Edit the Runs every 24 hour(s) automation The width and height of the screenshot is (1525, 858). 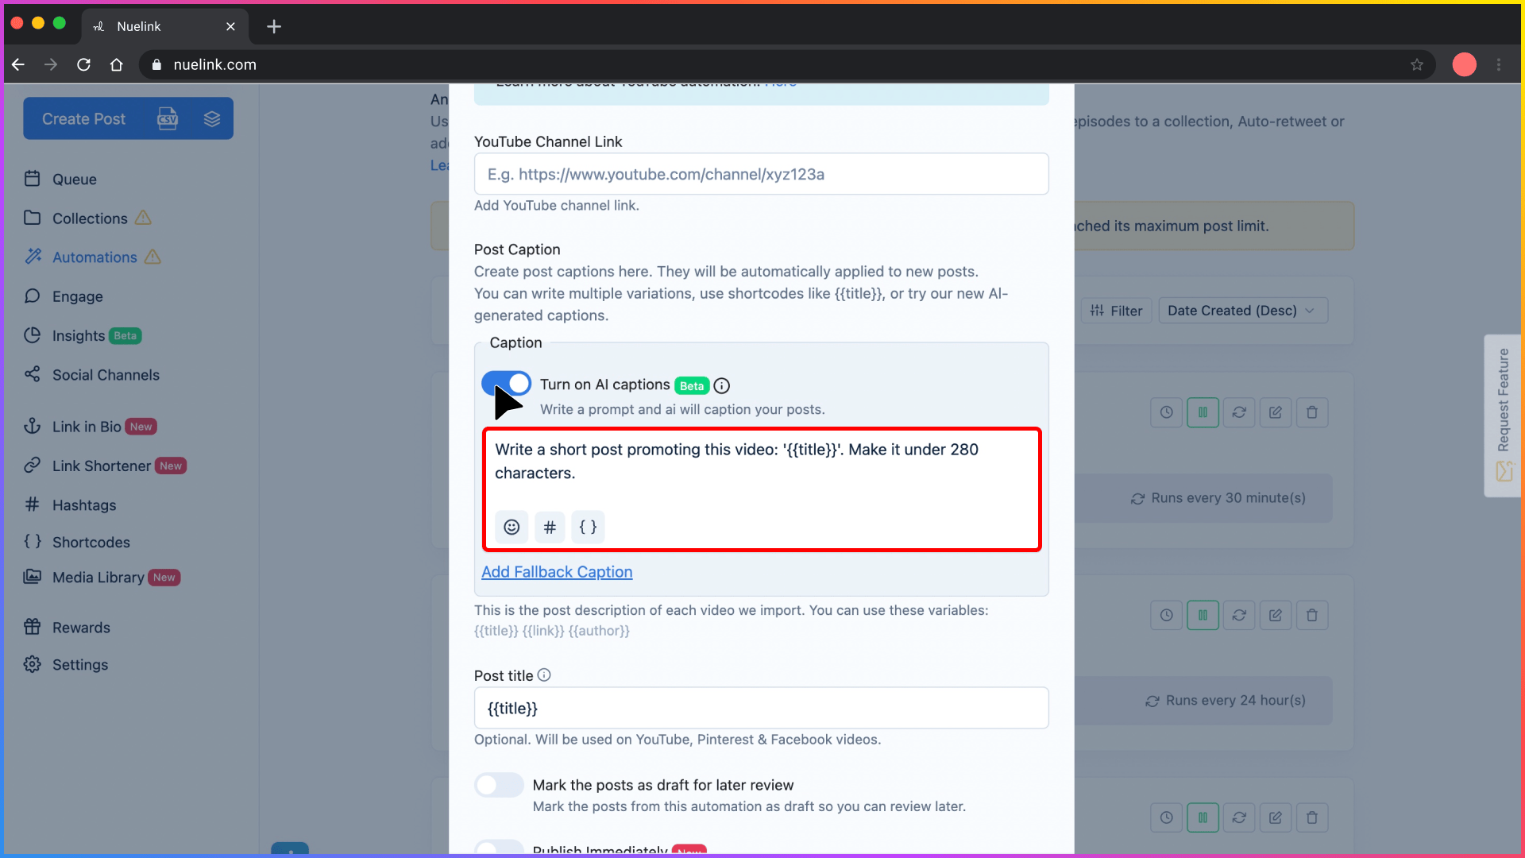(x=1276, y=615)
